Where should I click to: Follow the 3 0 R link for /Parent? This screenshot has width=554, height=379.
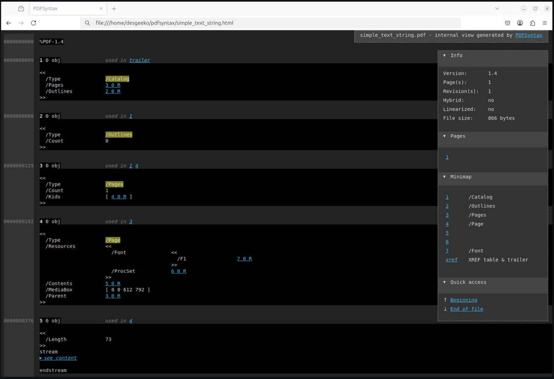pos(113,296)
